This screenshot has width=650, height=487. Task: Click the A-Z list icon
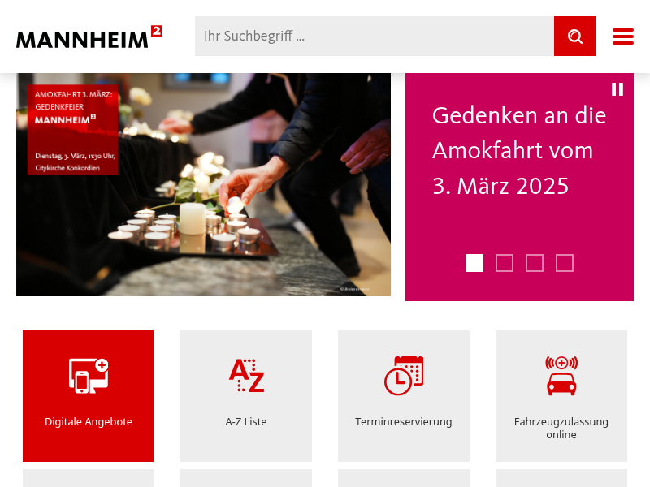[x=246, y=375]
